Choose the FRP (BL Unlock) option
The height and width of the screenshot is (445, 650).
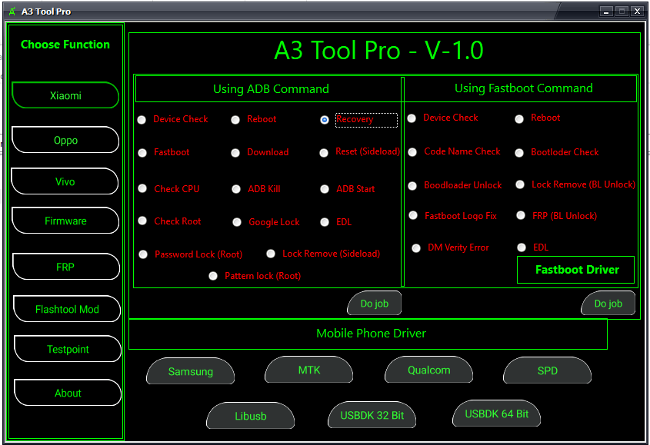point(521,216)
